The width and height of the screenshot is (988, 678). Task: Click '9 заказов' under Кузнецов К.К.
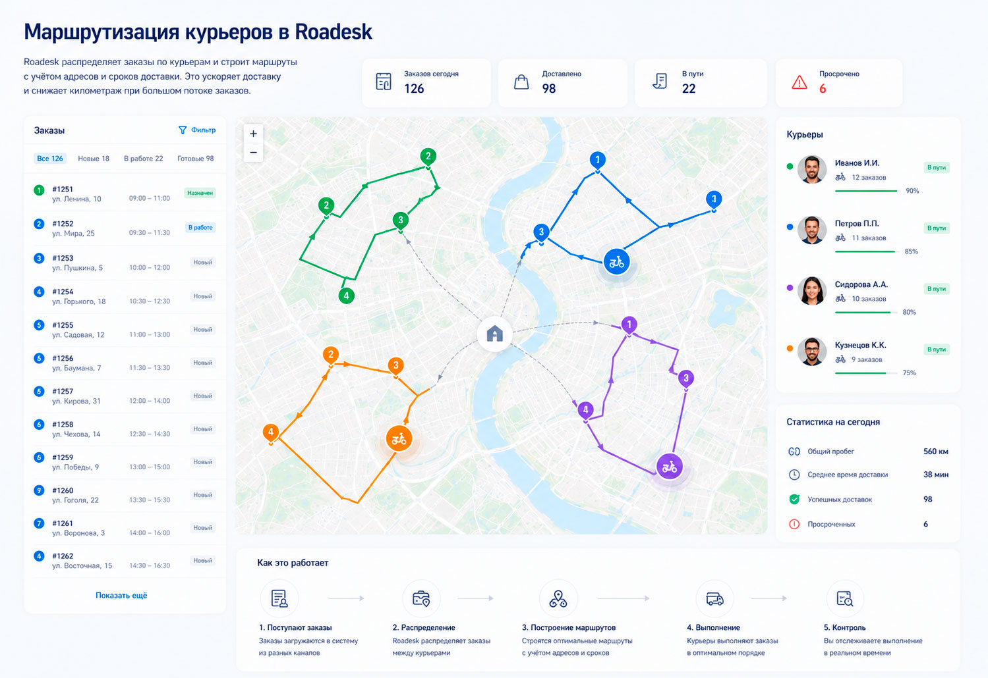867,359
